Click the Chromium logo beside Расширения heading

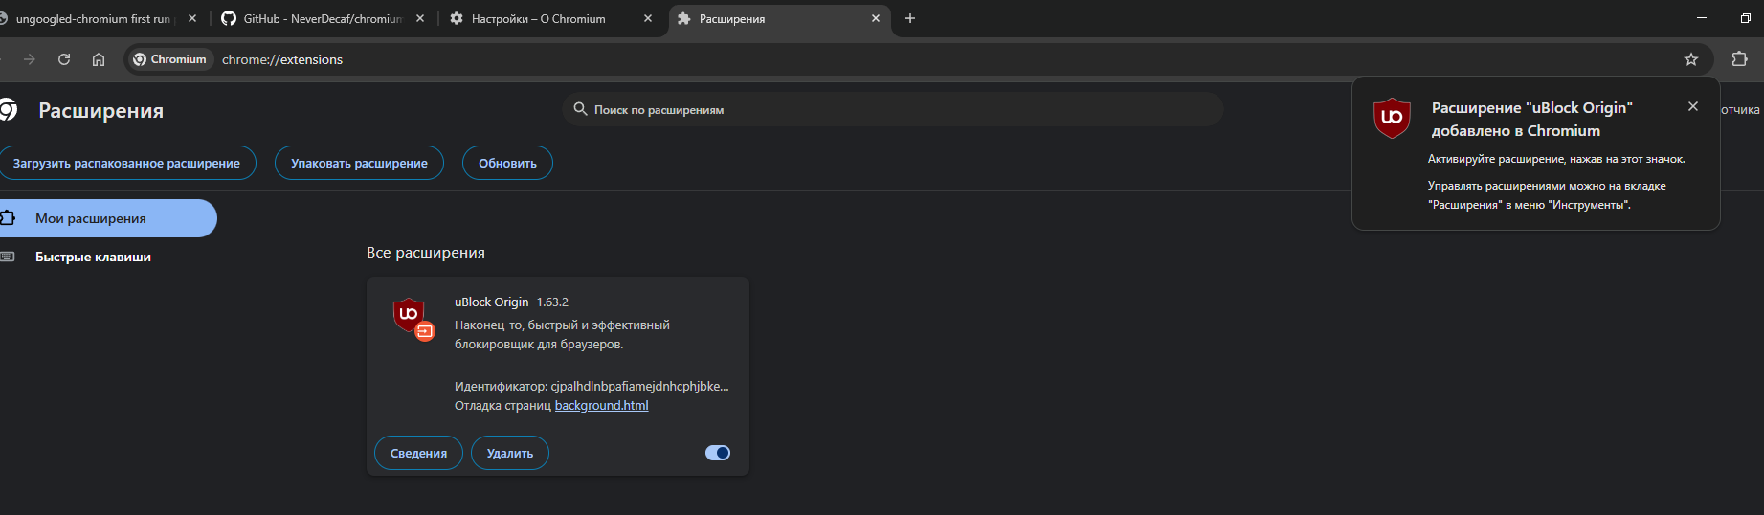[x=8, y=110]
